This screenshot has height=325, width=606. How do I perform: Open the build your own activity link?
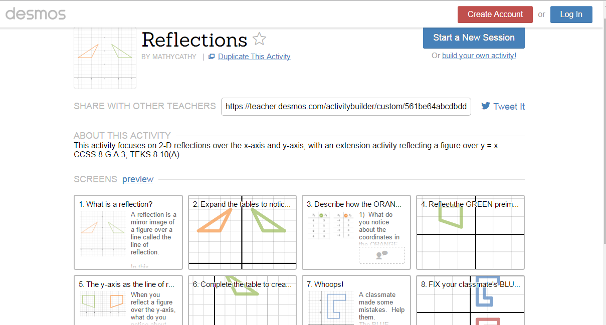point(479,55)
